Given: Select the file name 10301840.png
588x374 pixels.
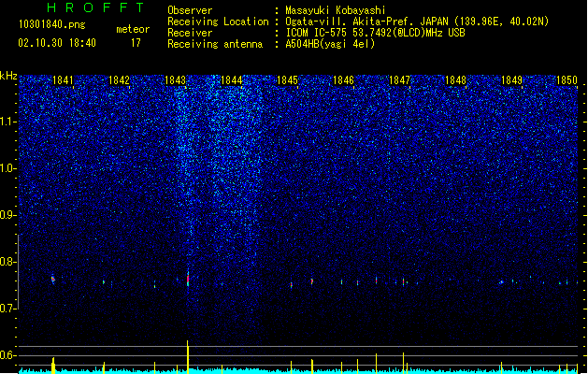Looking at the screenshot, I should (51, 25).
